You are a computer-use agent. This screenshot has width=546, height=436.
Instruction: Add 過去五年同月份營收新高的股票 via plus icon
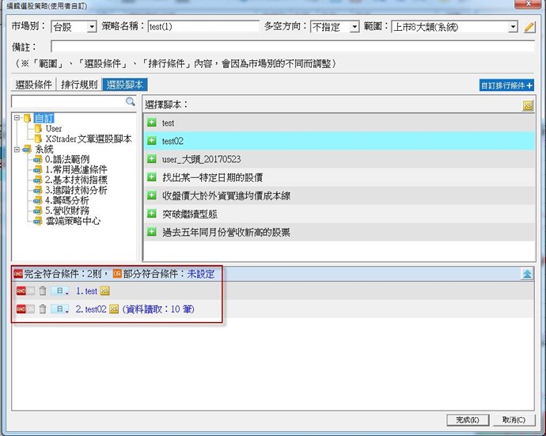[x=151, y=232]
